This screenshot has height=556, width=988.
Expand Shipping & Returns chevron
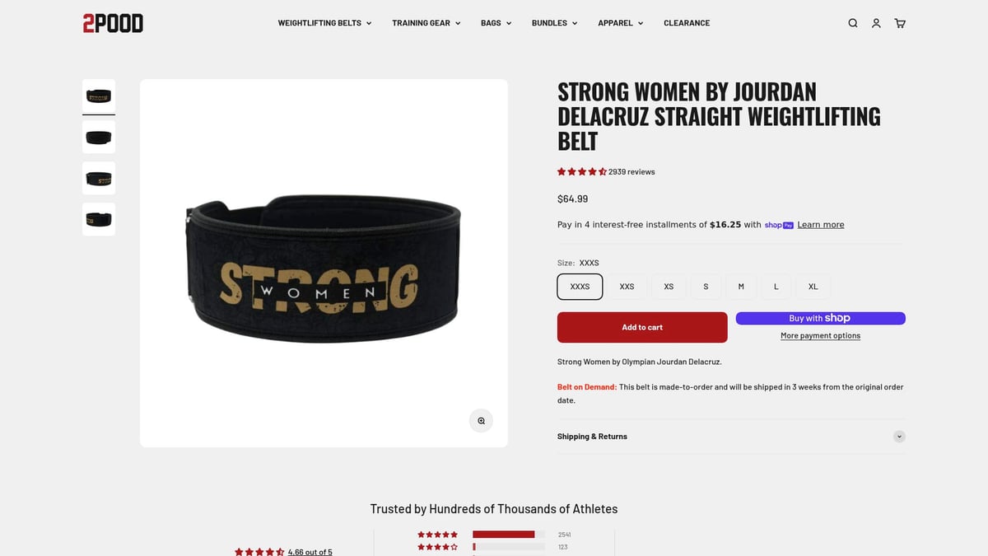[899, 437]
